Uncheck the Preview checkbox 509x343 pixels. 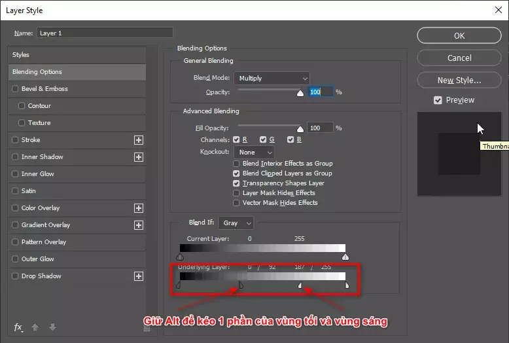point(438,100)
